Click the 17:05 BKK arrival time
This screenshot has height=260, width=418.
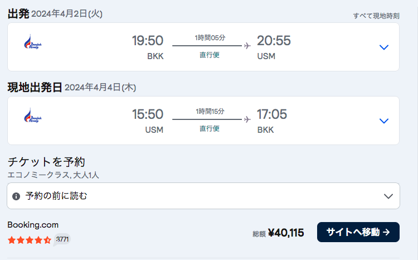[272, 114]
